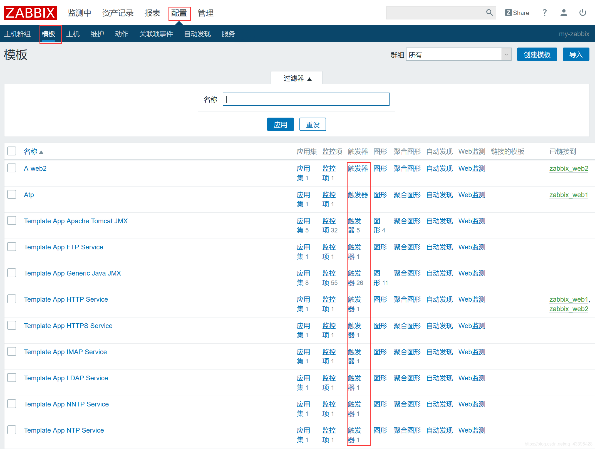The height and width of the screenshot is (449, 595).
Task: Switch to the 主机群组 tab
Action: pos(17,34)
